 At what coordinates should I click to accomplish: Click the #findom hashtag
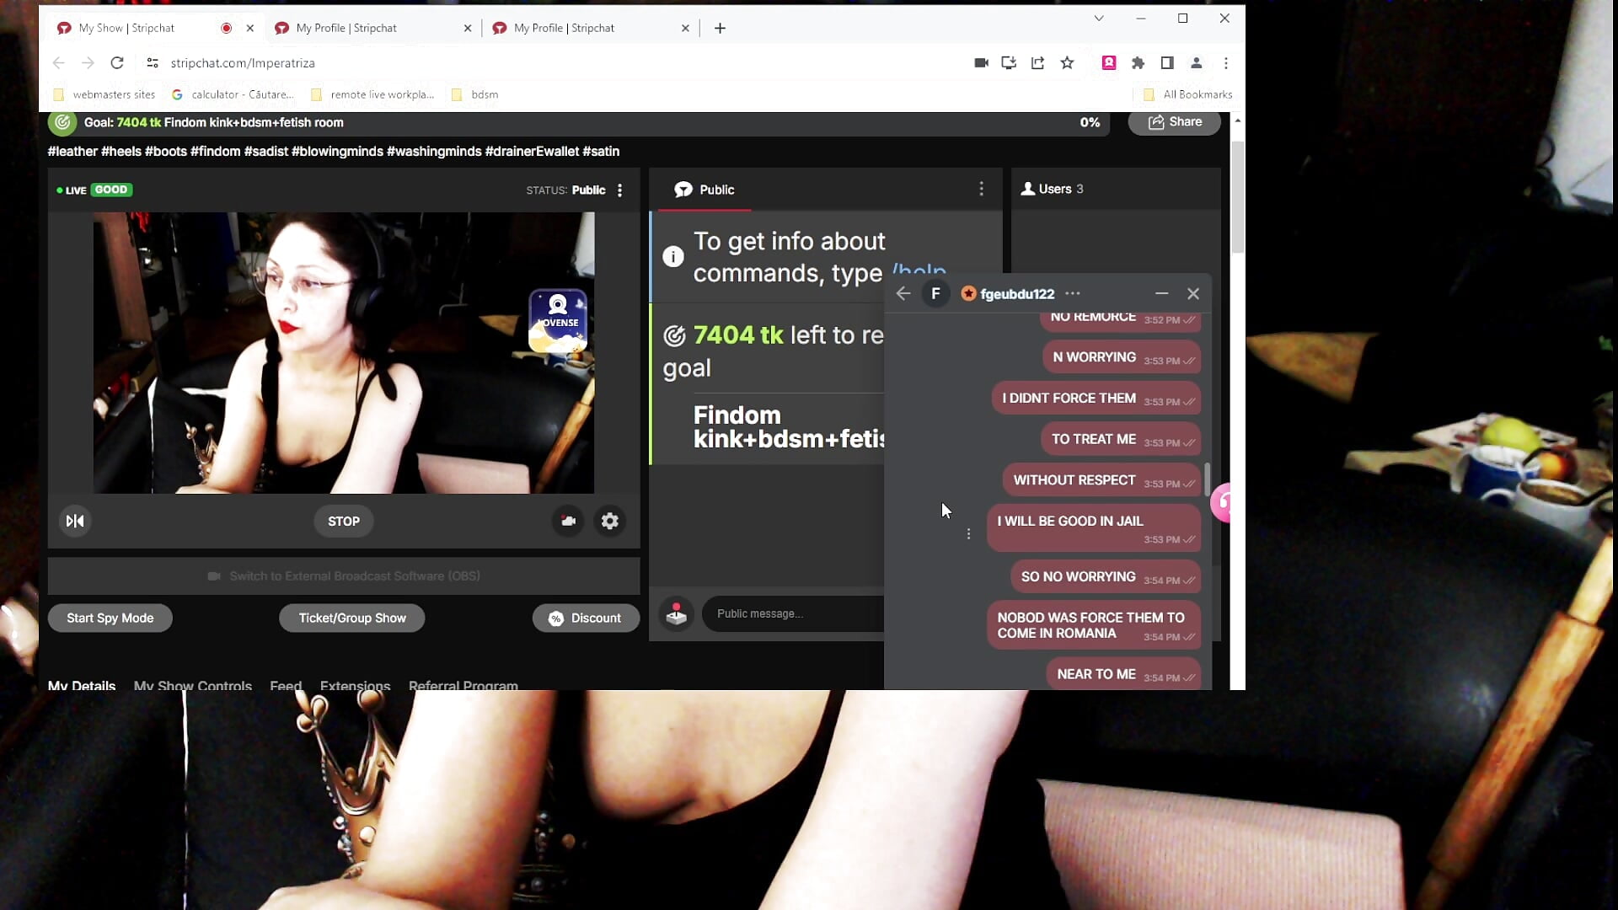pos(215,152)
